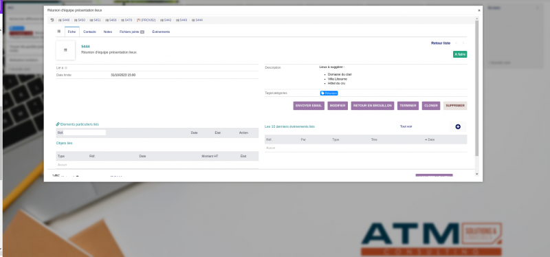
Task: Click the 5444 reference title
Action: [x=85, y=47]
